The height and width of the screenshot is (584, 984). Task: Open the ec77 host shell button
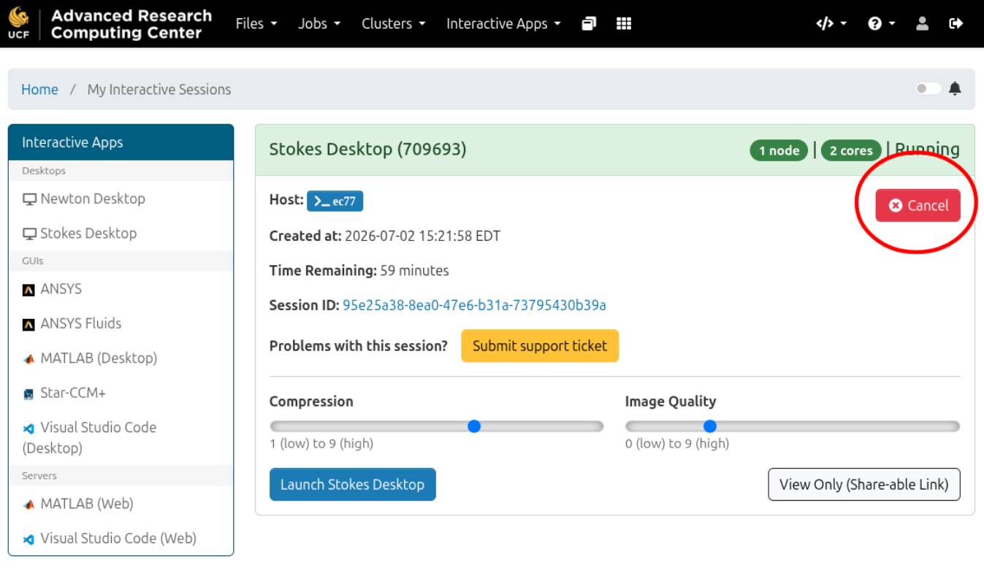click(335, 201)
